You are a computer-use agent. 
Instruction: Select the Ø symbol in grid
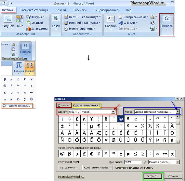coord(113,140)
